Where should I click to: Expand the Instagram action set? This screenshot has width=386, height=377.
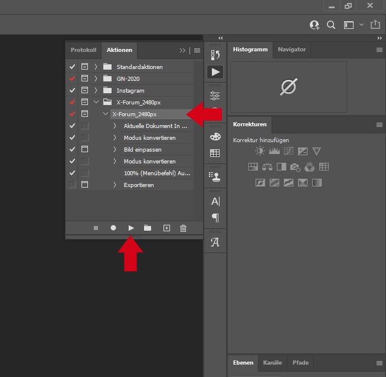point(96,90)
